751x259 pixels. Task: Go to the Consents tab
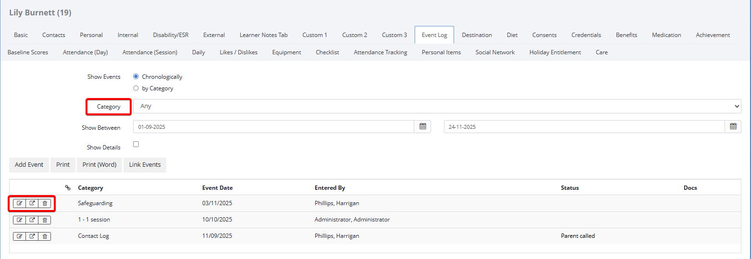pos(544,35)
